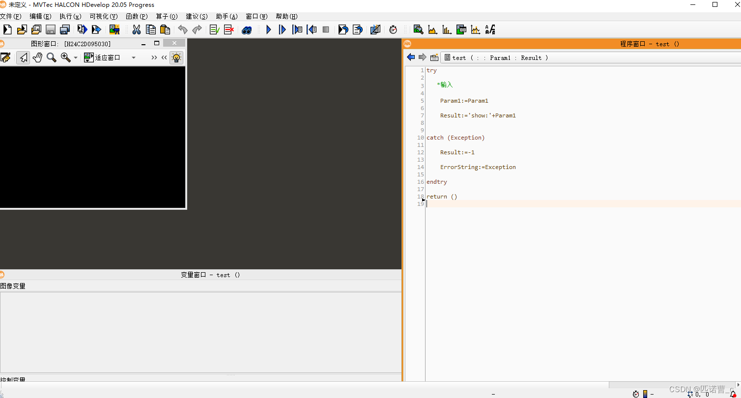Open the feature inspection toolbar icon

pos(461,29)
